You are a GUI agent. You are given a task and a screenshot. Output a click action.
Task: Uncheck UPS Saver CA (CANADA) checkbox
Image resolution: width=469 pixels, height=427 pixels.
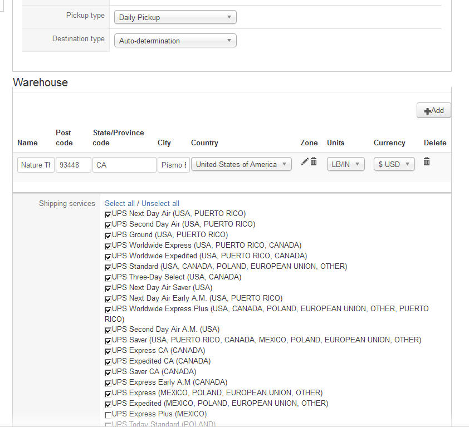point(108,372)
